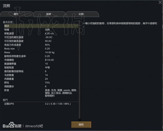
Task: Click the vertical stats list scrollbar
Action: tap(80, 70)
